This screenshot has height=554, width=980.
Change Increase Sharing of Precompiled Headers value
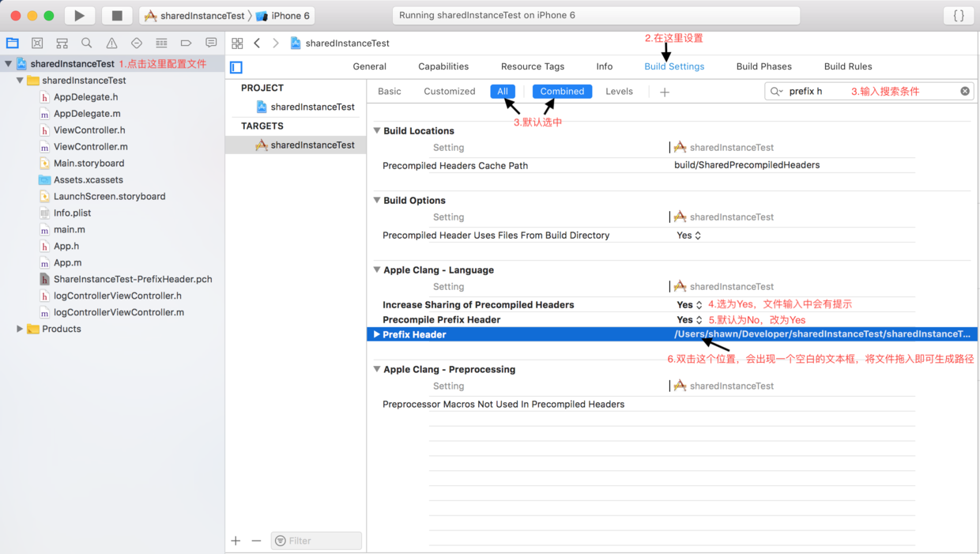coord(689,305)
